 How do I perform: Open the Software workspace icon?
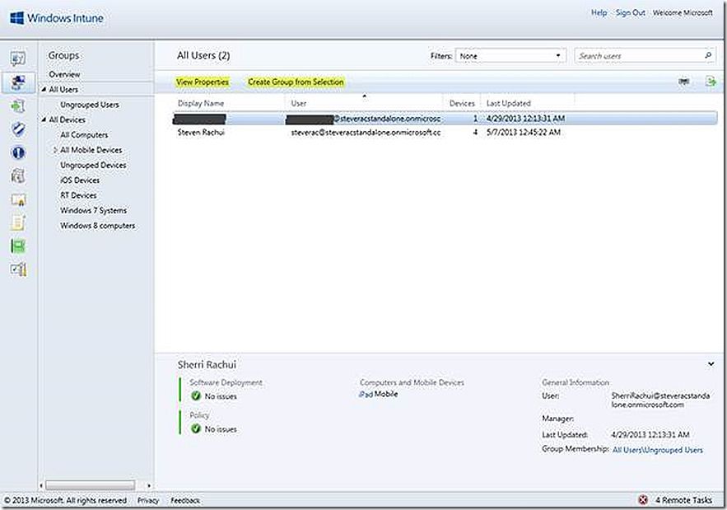pyautogui.click(x=18, y=175)
